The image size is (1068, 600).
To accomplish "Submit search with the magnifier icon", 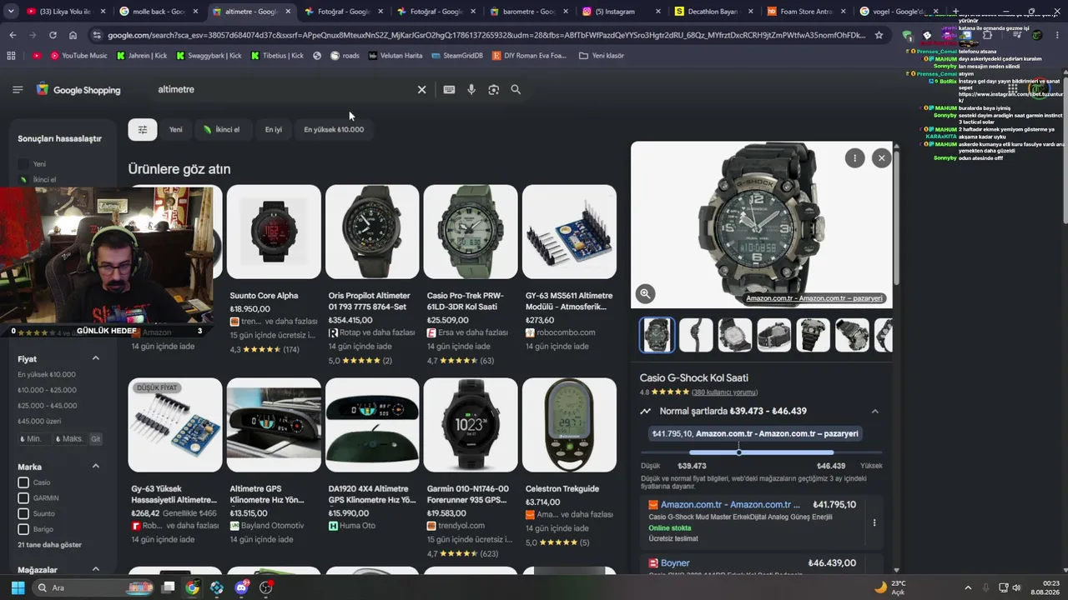I will (516, 89).
